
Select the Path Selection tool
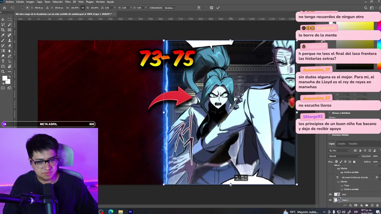(10, 61)
